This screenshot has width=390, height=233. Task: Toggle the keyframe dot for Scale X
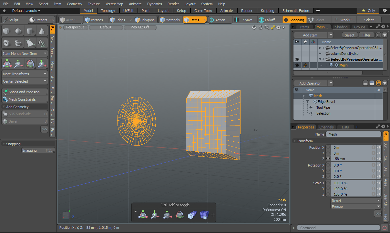click(328, 183)
